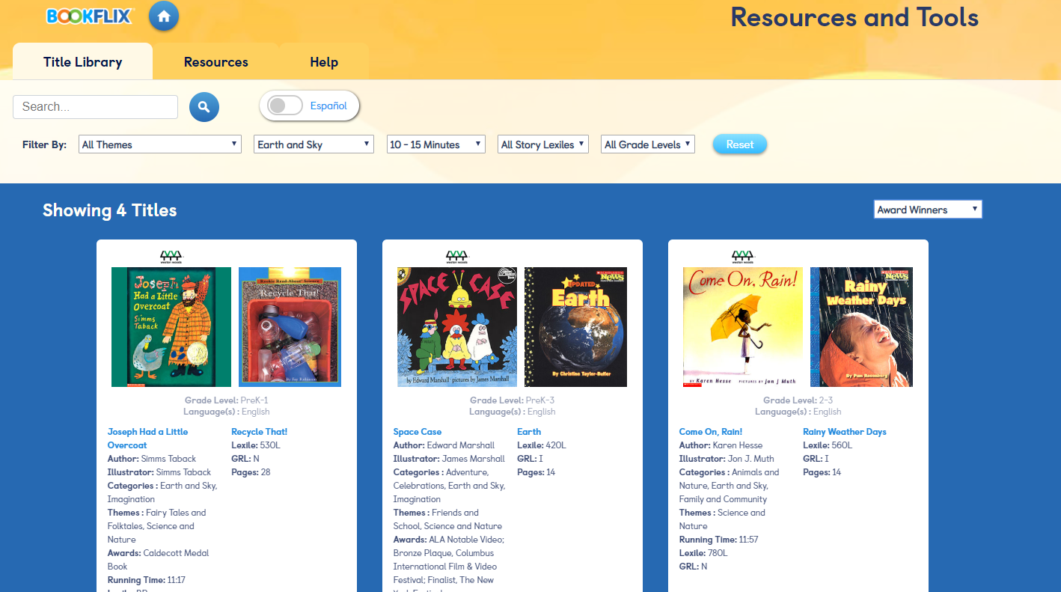
Task: Open the Rainy Weather Days title link
Action: point(845,432)
